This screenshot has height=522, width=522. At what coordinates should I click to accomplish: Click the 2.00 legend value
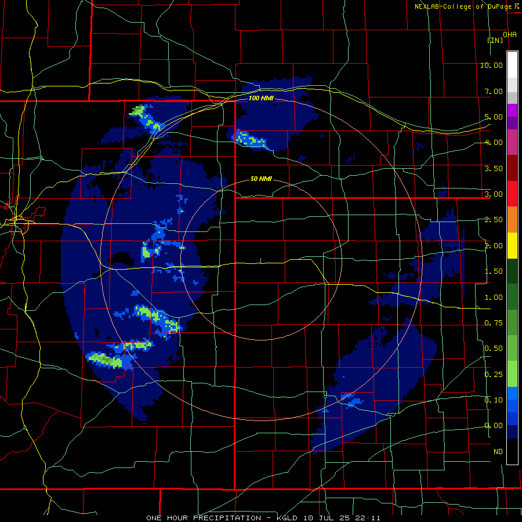[x=494, y=246]
